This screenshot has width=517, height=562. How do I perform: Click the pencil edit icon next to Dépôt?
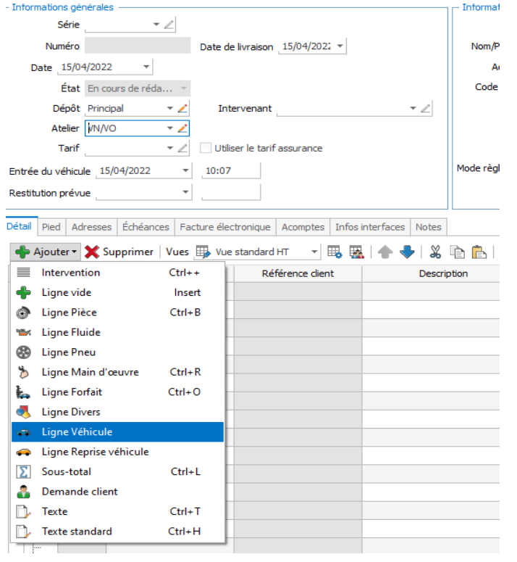pos(182,108)
